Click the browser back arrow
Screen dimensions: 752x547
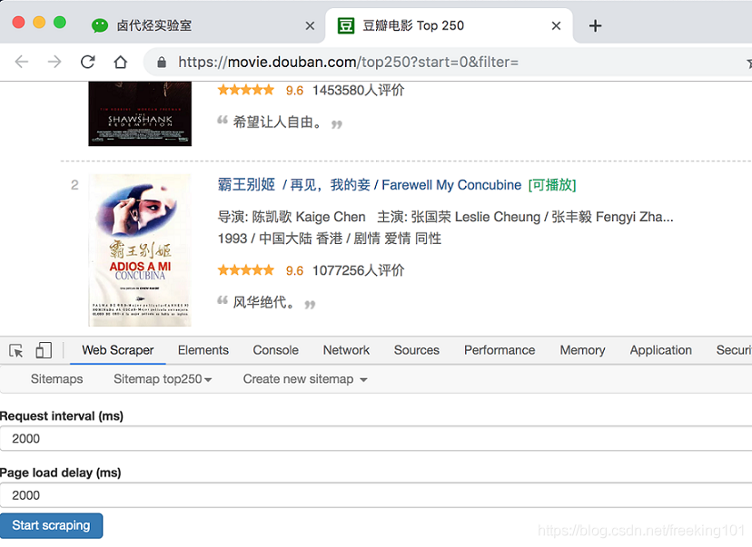tap(22, 62)
